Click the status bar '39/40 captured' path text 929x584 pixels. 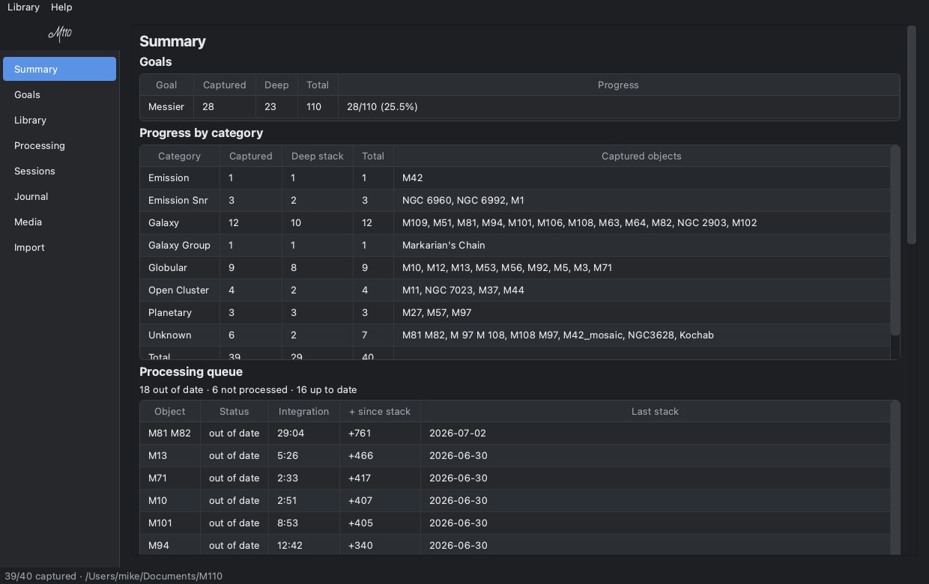pos(113,576)
